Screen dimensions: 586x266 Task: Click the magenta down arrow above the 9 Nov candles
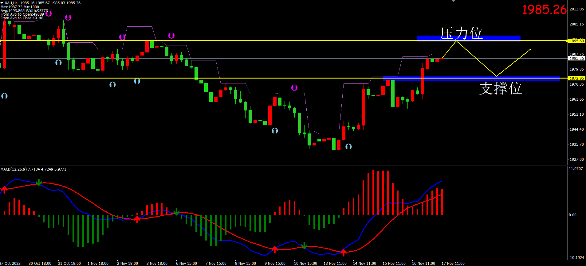pos(294,88)
